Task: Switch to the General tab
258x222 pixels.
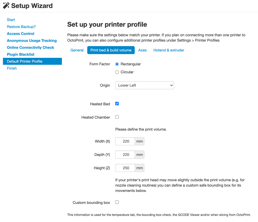Action: coord(77,50)
